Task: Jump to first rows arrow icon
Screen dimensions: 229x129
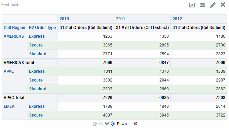Action: coord(94,124)
